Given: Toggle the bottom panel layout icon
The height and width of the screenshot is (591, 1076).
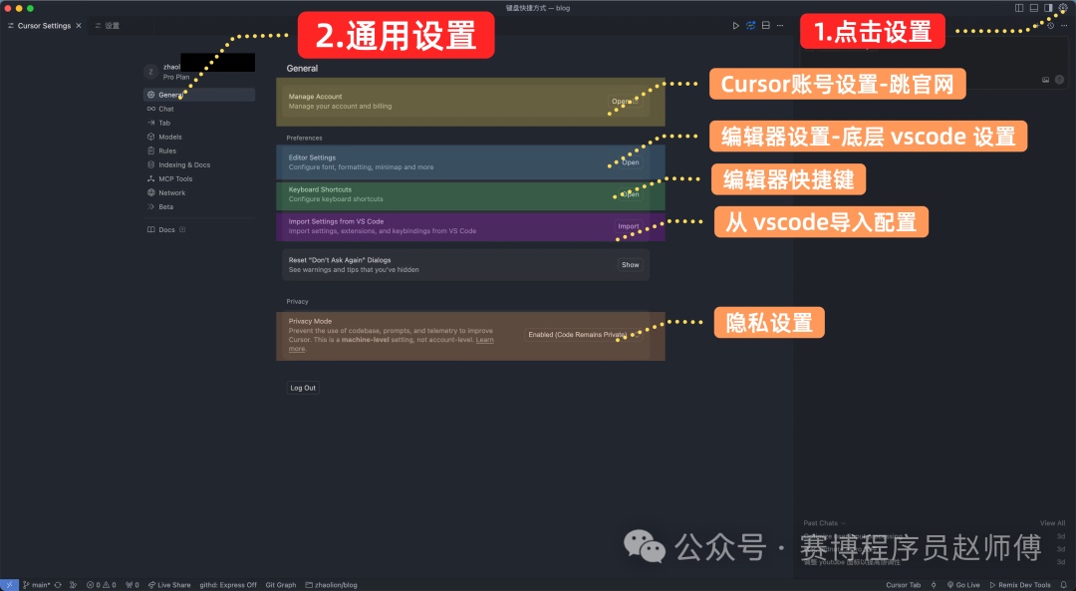Looking at the screenshot, I should tap(1033, 8).
